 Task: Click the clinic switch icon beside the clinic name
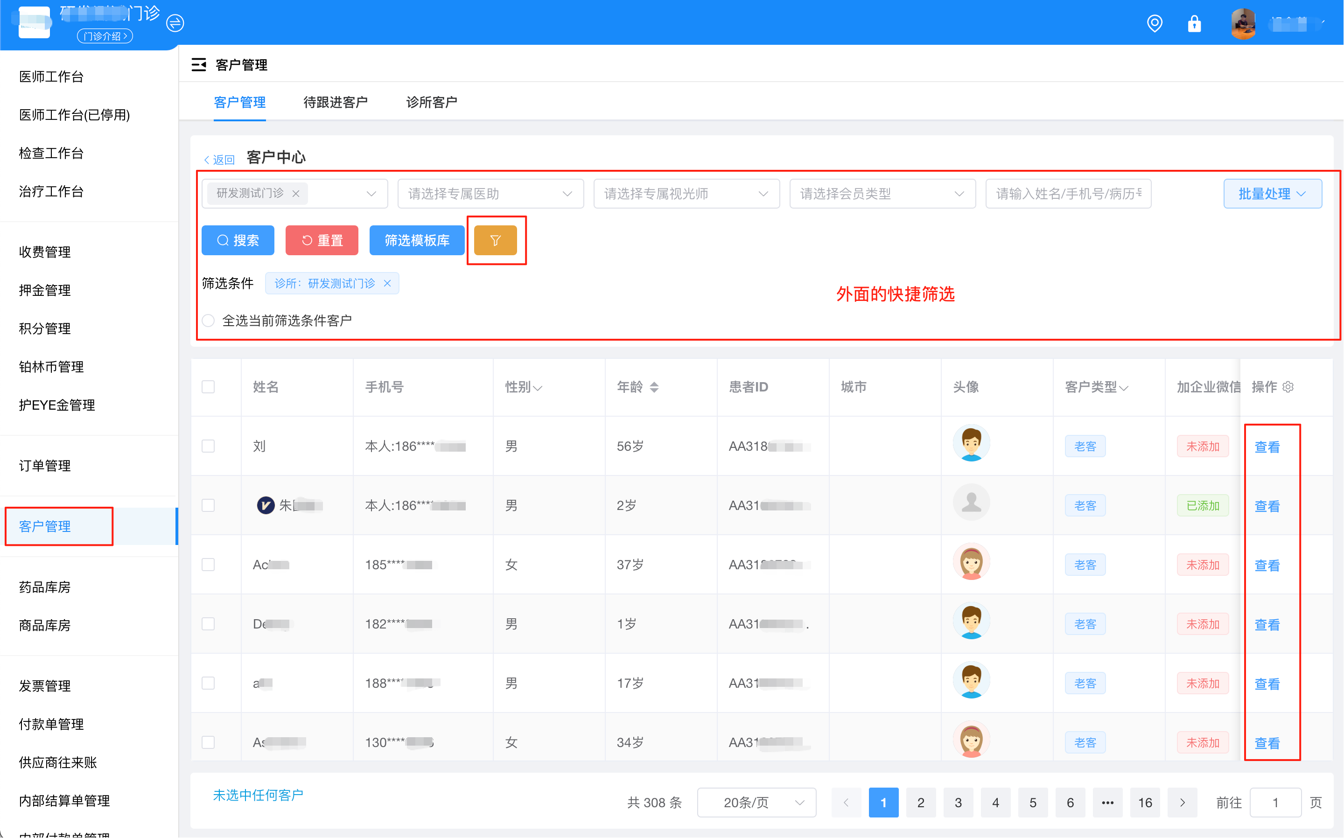[175, 23]
